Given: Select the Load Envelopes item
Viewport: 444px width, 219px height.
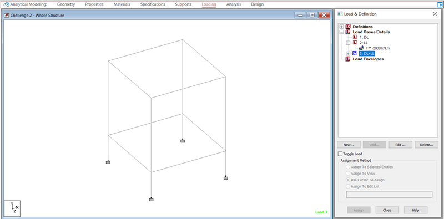Looking at the screenshot, I should (x=368, y=59).
